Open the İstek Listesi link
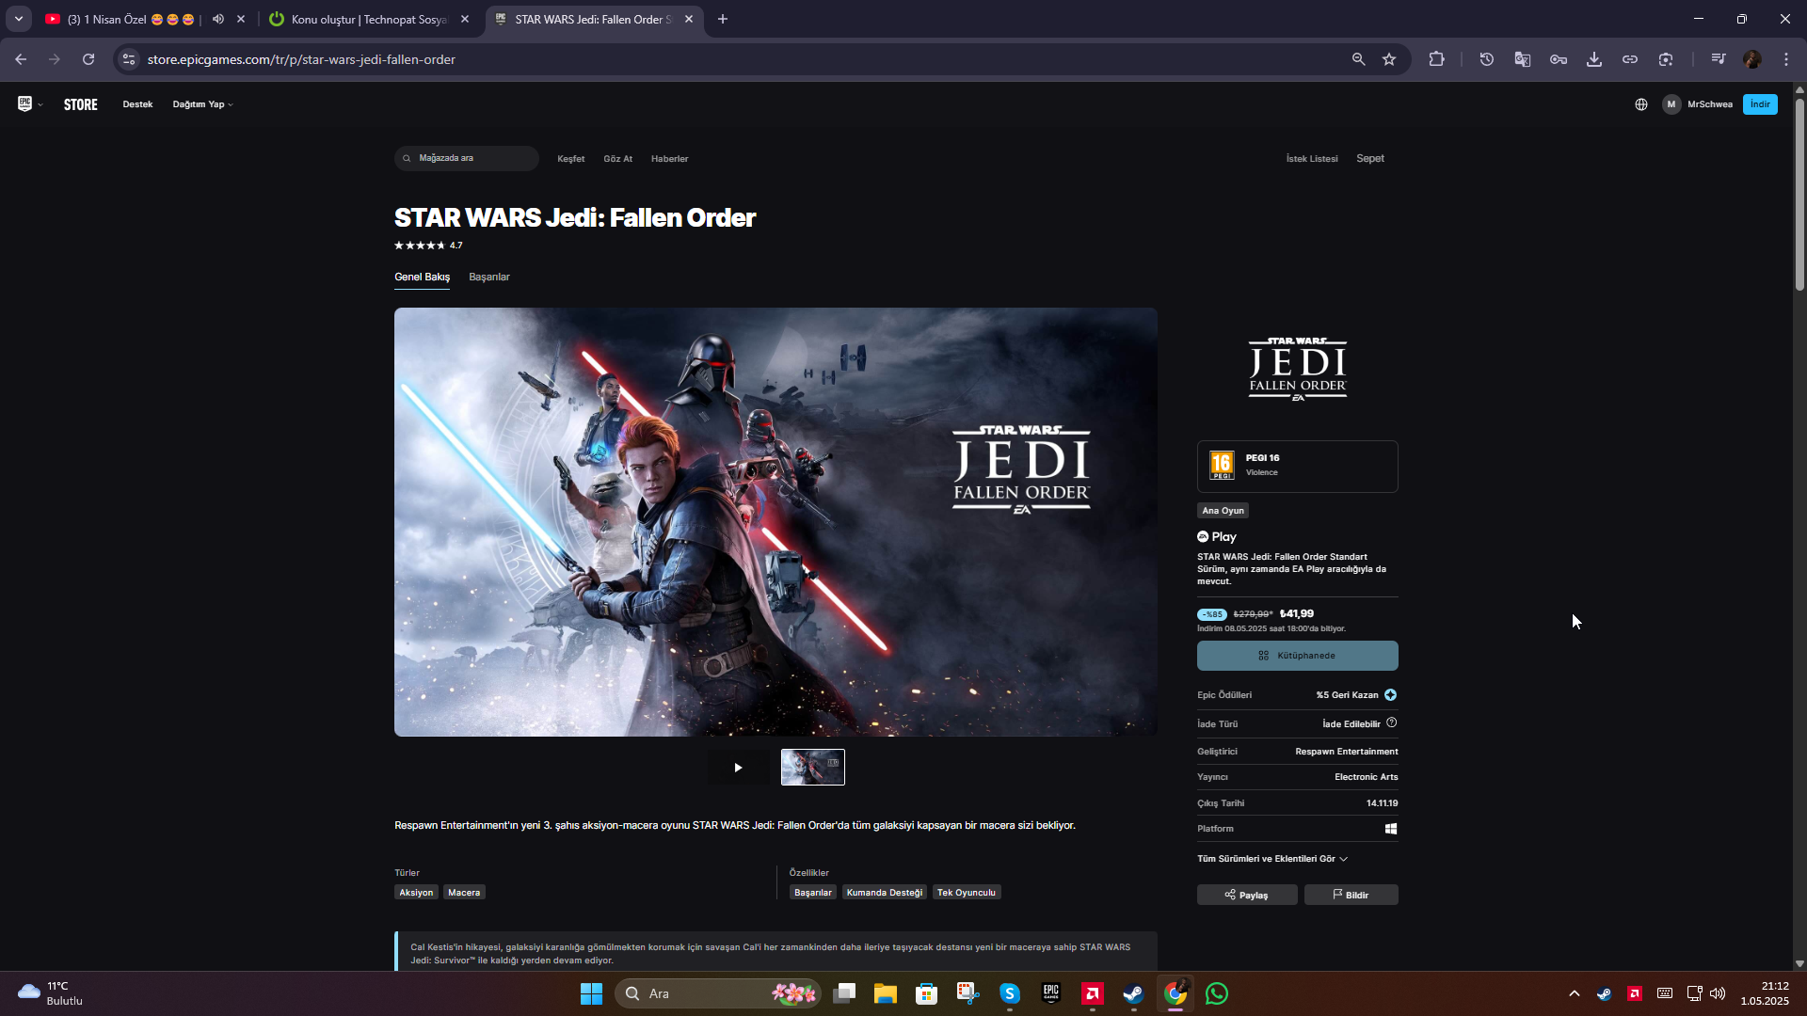The image size is (1807, 1016). click(1311, 159)
